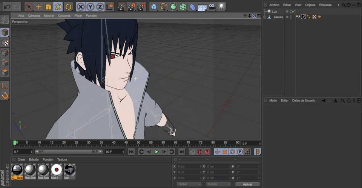Open the Escala size mode dropdown

pos(218,184)
